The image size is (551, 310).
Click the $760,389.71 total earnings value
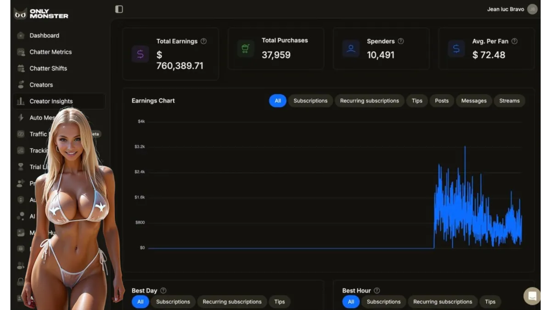(x=180, y=60)
